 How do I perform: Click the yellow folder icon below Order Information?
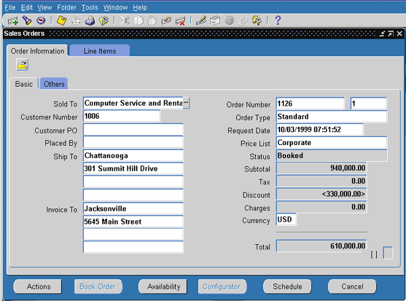tap(22, 65)
